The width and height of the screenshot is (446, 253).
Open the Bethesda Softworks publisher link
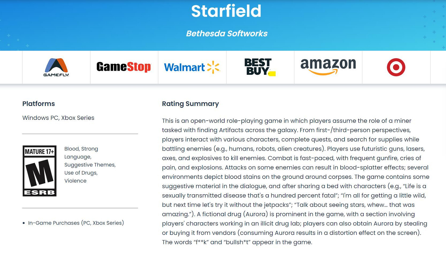pos(227,34)
